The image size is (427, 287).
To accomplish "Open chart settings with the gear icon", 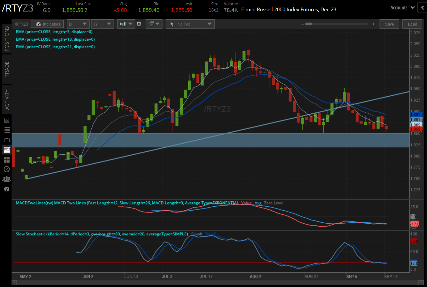I will 139,24.
